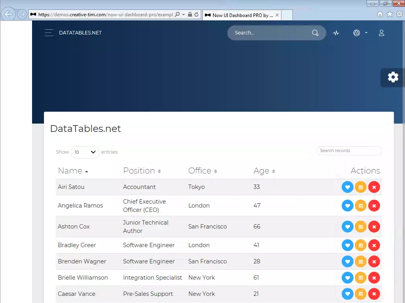Click the magnifier icon in the navbar search
Screen dimensions: 405x303
315,33
